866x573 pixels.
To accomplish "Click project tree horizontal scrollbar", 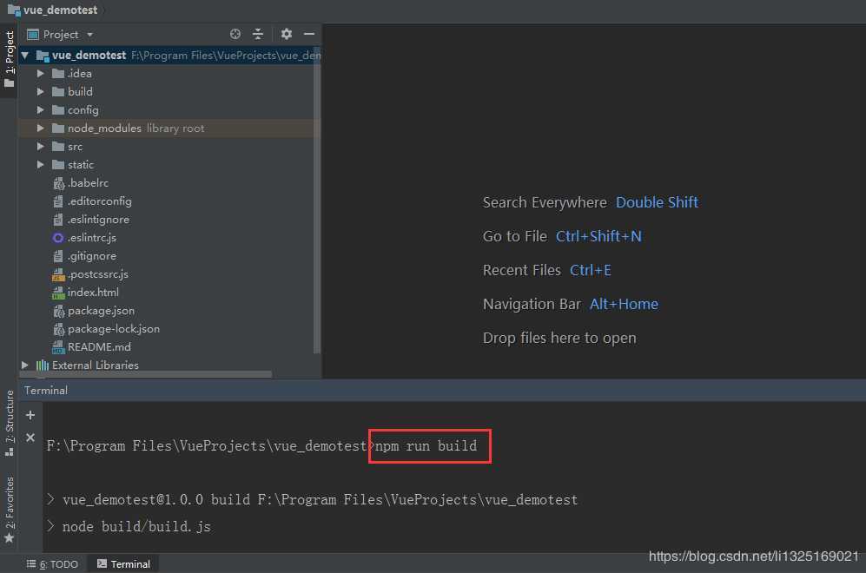I will pos(145,374).
